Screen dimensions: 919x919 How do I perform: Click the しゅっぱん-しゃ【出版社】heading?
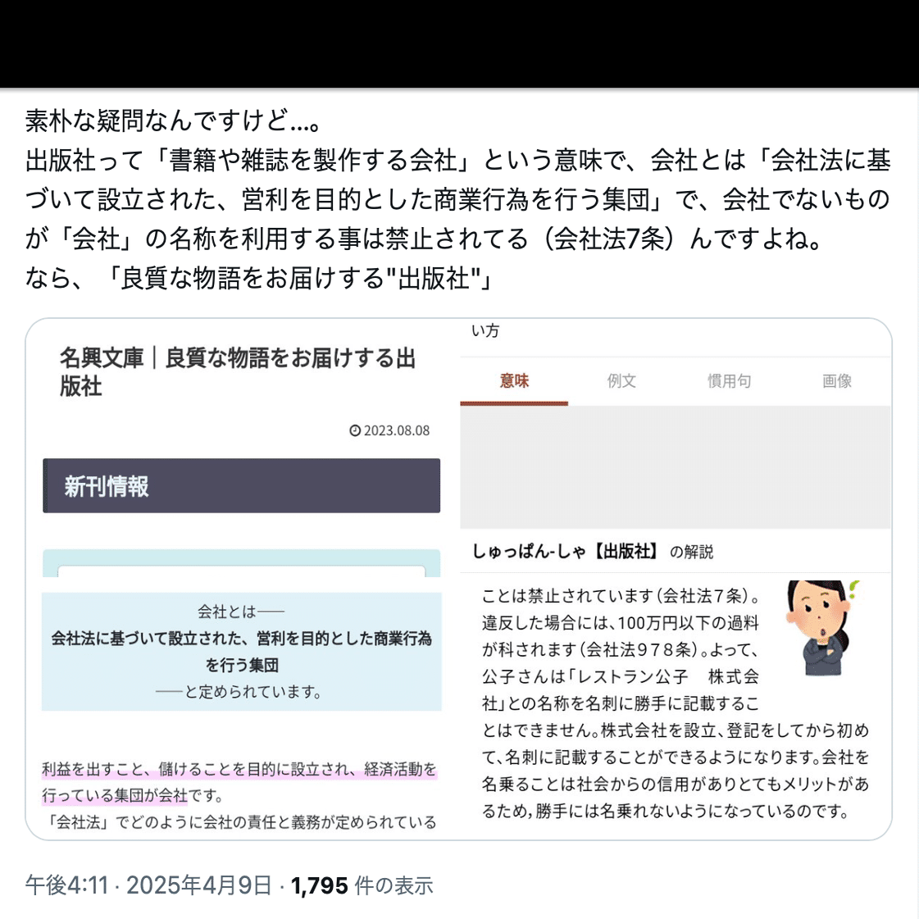coord(565,552)
